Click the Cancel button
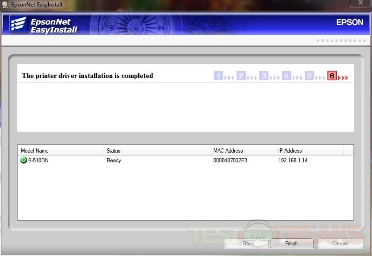 [340, 243]
